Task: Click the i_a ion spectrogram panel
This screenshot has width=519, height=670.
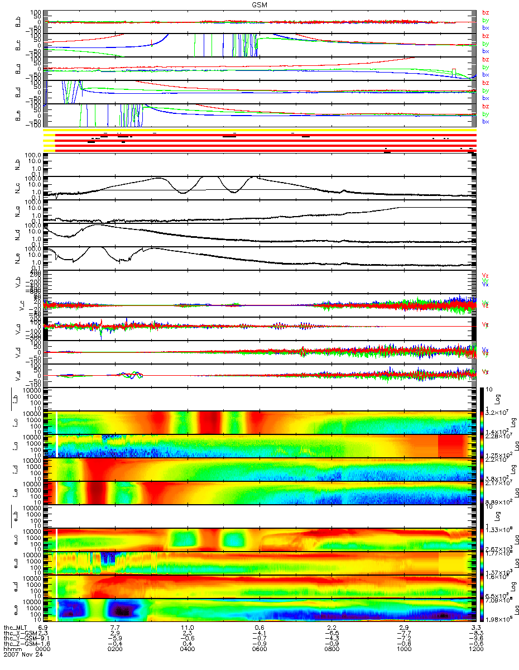Action: pos(259,446)
